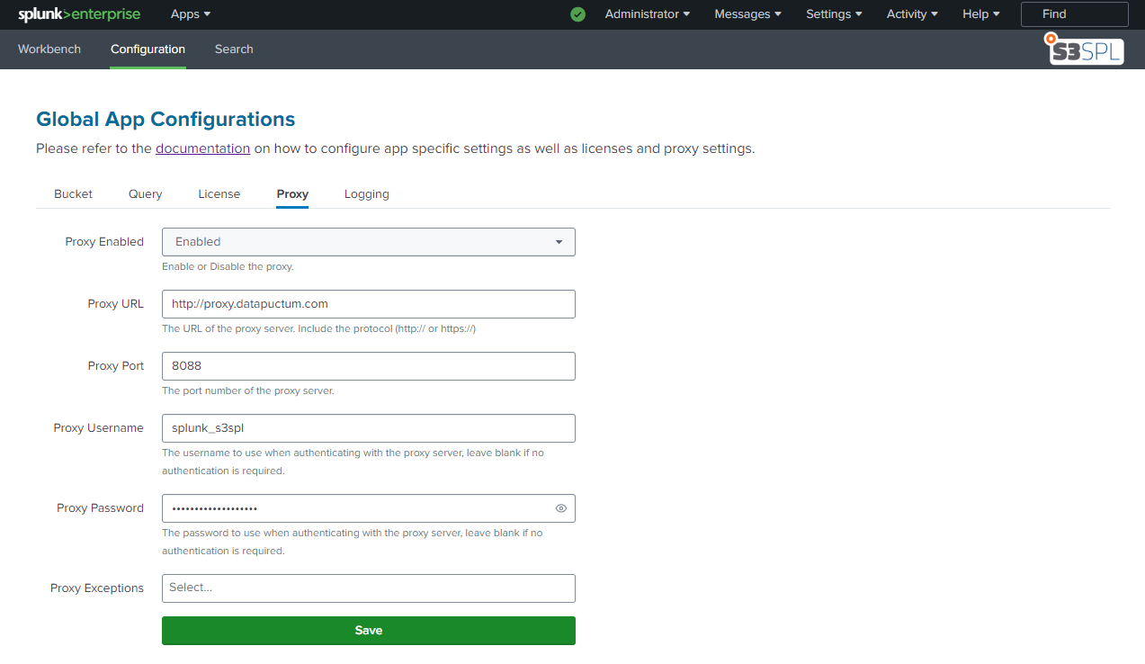Navigate to the Workbench page
Screen dimensions: 1145x664
(49, 49)
